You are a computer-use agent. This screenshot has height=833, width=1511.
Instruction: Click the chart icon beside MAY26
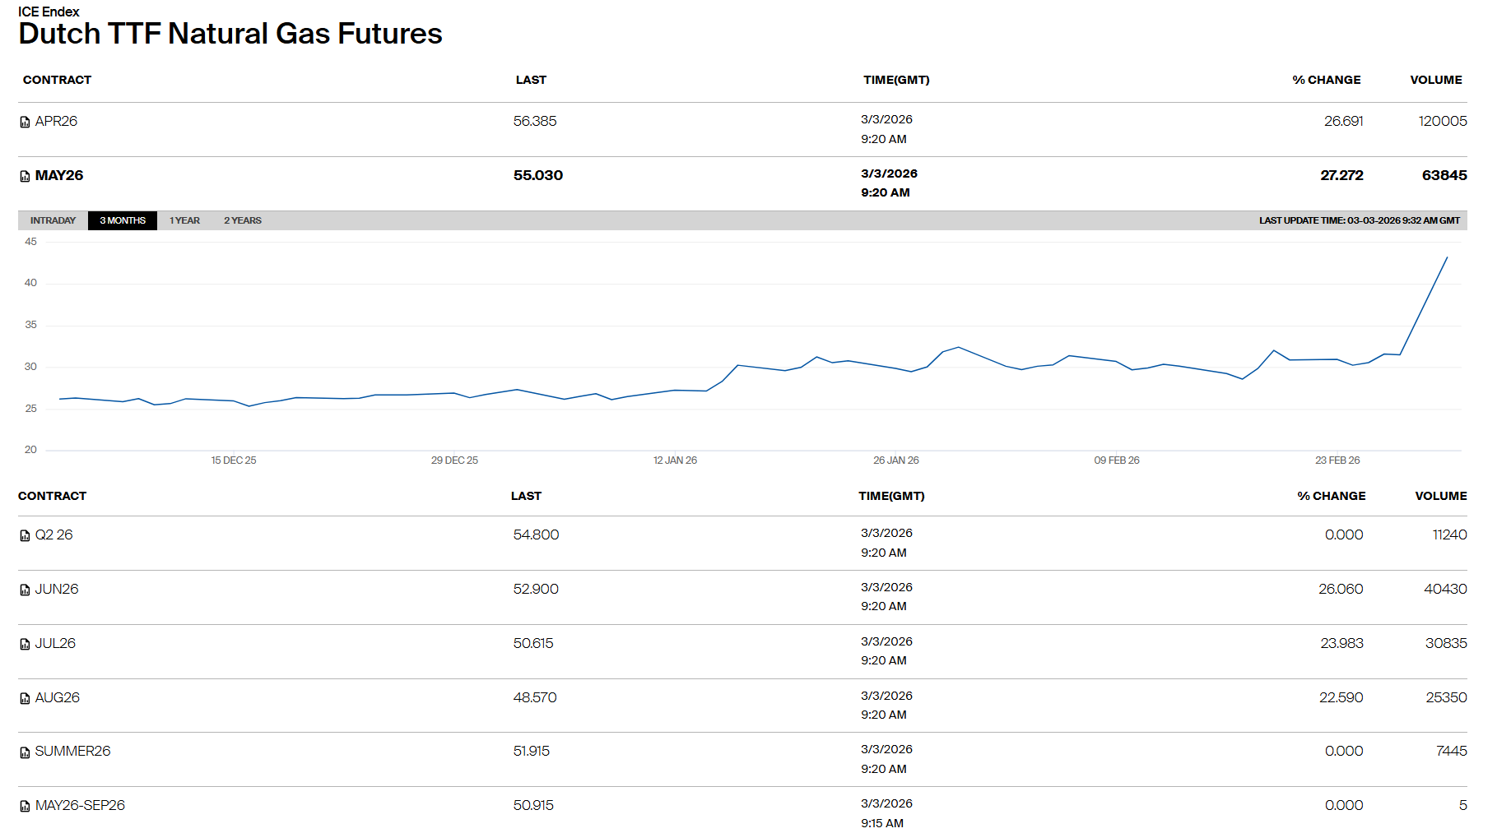pos(25,176)
